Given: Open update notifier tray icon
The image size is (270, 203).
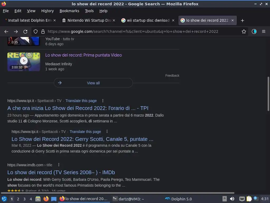Looking at the screenshot, I should pyautogui.click(x=256, y=199).
